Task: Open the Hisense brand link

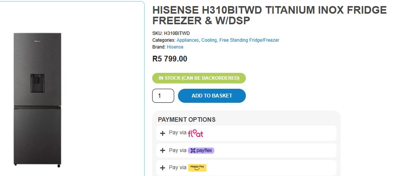Action: tap(175, 47)
